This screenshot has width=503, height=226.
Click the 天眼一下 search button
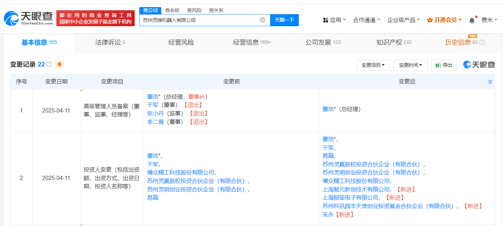click(284, 20)
